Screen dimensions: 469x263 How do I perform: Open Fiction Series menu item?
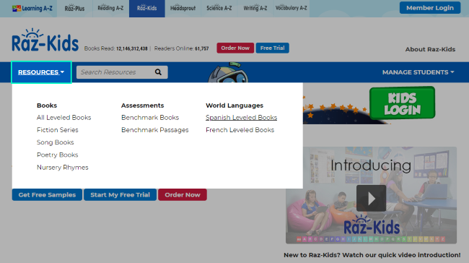(x=58, y=130)
